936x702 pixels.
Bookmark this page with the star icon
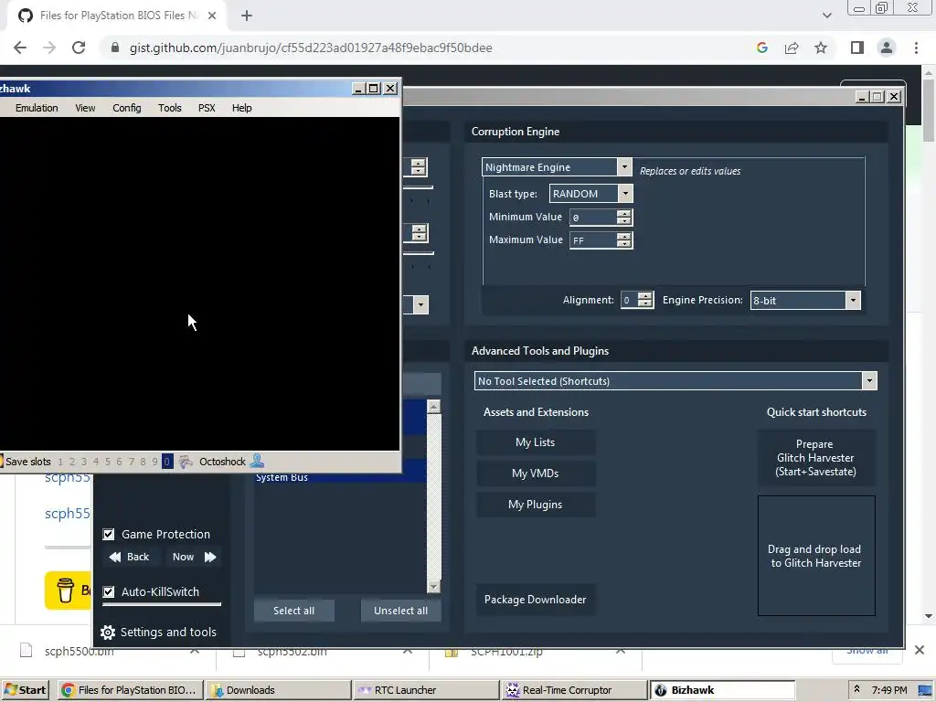pyautogui.click(x=821, y=48)
